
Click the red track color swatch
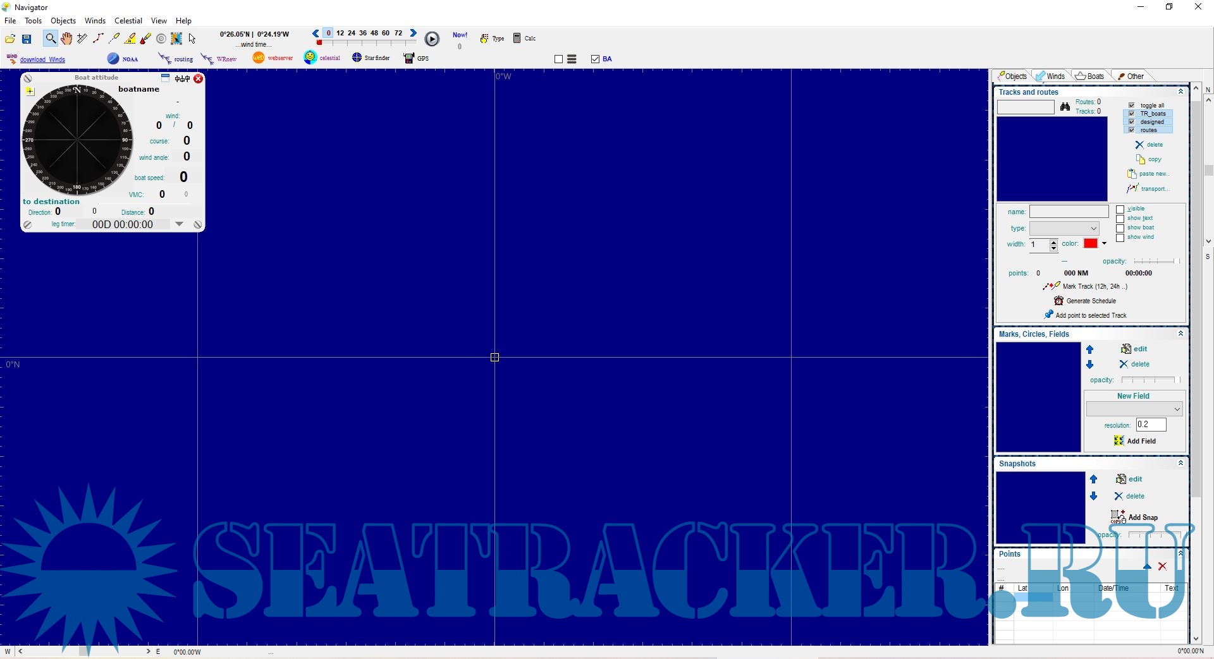(1091, 244)
